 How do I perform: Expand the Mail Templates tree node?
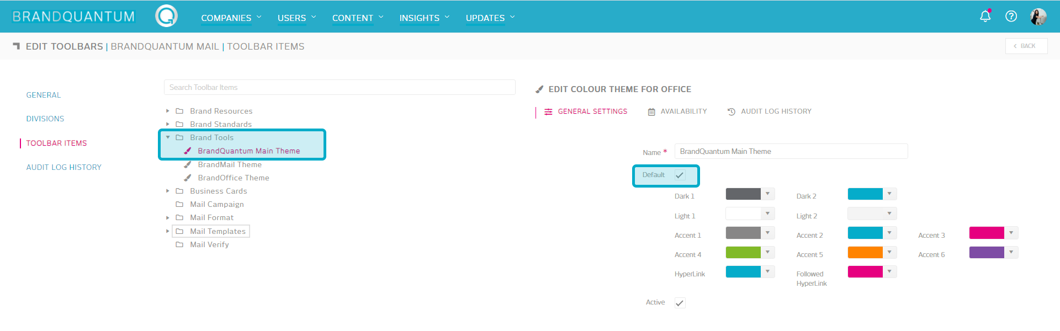coord(168,231)
